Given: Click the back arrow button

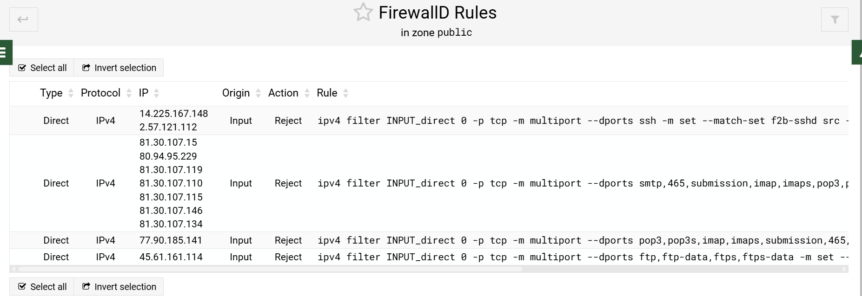Looking at the screenshot, I should click(23, 19).
